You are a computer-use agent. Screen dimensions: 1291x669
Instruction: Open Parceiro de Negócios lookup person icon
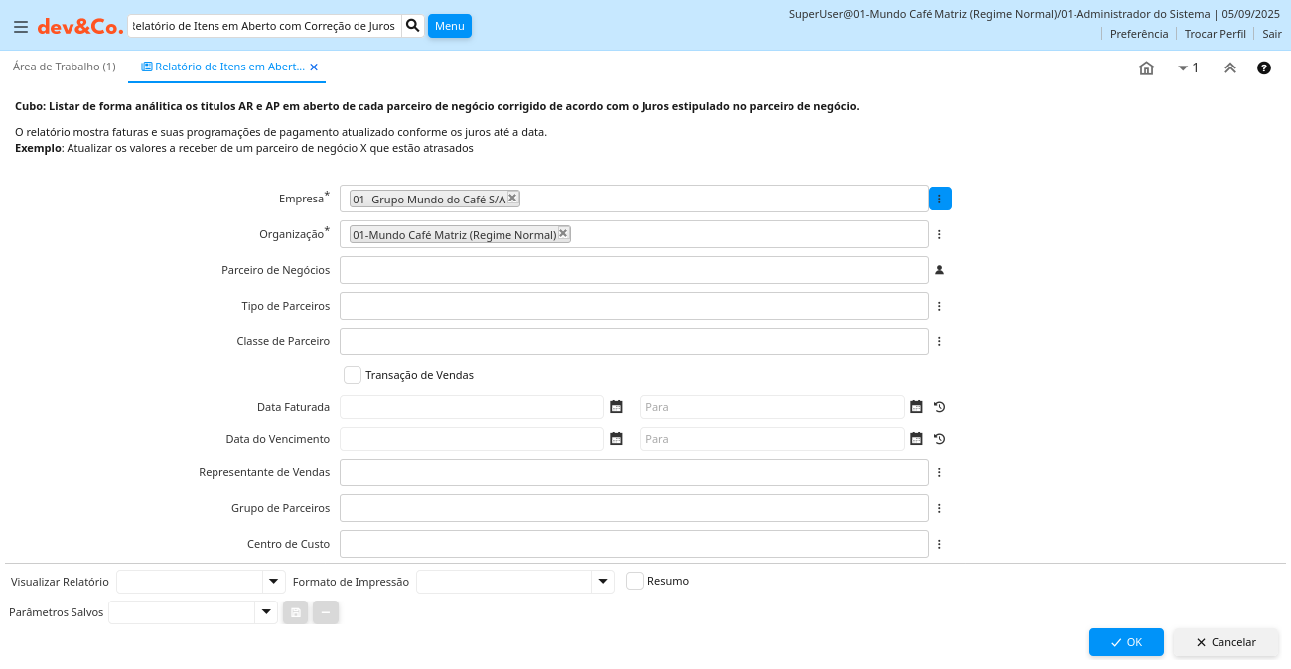tap(939, 270)
